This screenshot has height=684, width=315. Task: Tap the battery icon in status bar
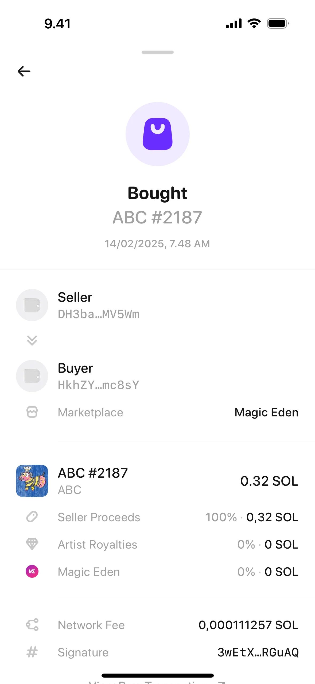[278, 24]
